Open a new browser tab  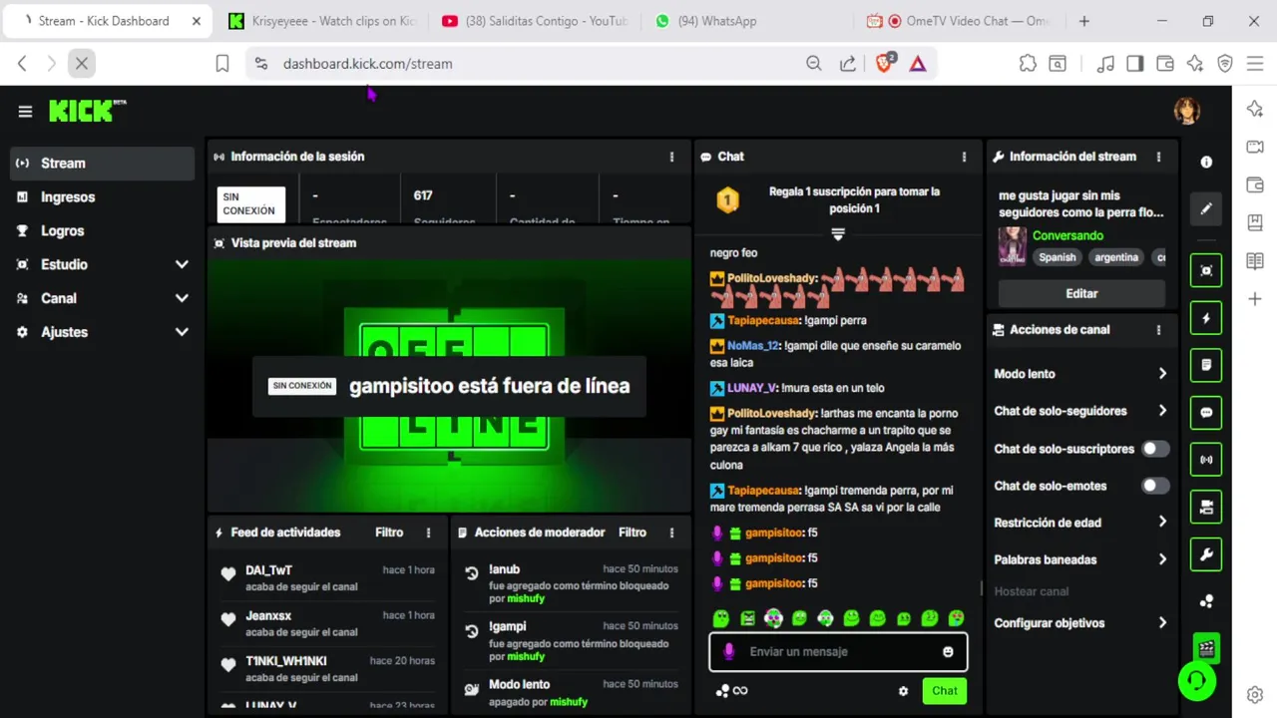click(1084, 21)
